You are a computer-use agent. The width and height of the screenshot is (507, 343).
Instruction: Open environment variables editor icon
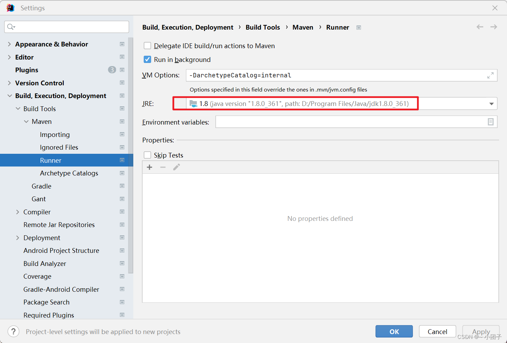click(x=490, y=122)
